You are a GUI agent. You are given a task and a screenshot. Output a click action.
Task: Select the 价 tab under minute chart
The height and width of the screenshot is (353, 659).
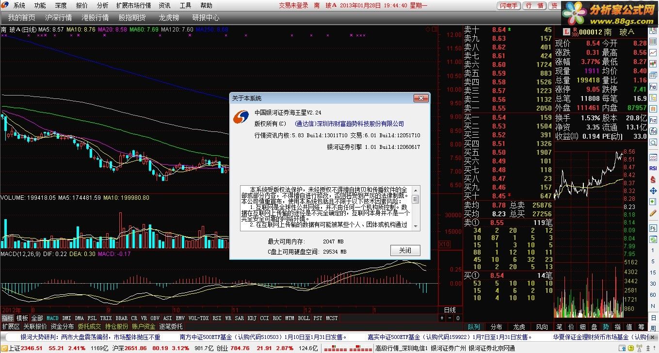(570, 327)
